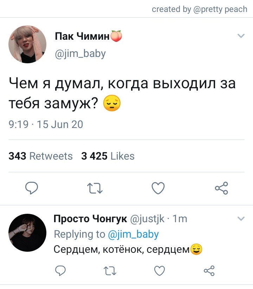This screenshot has width=253, height=289.
Task: Select the @justjk handle in the reply
Action: pyautogui.click(x=148, y=219)
